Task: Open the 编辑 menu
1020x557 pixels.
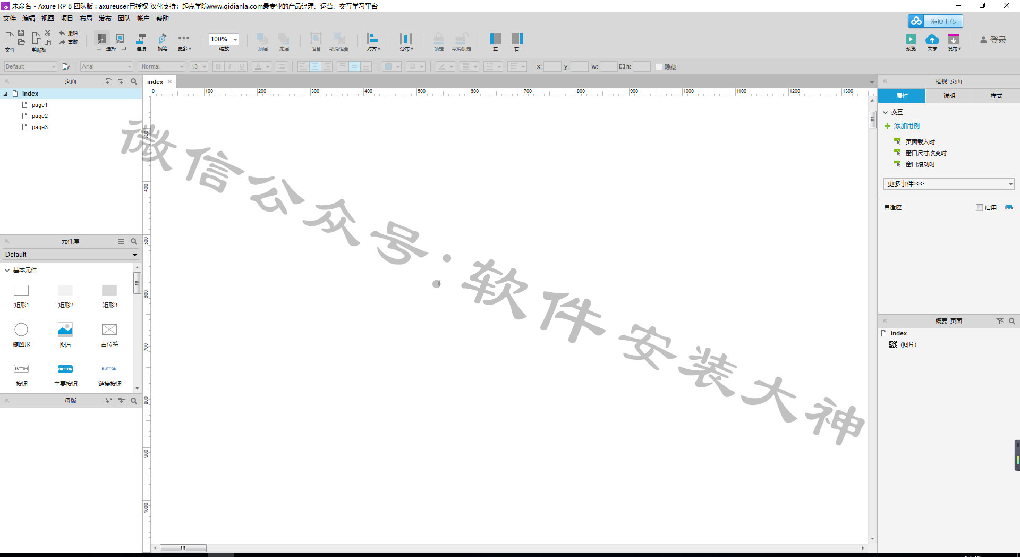Action: (x=29, y=19)
